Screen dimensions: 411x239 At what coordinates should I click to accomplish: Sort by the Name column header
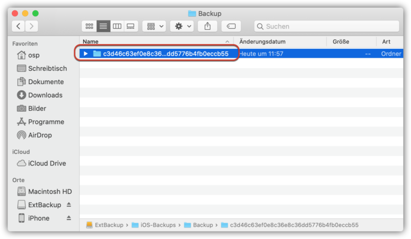[x=157, y=42]
